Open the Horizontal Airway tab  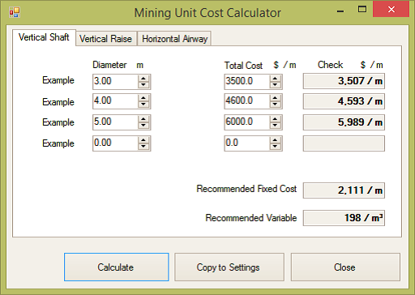pos(174,39)
